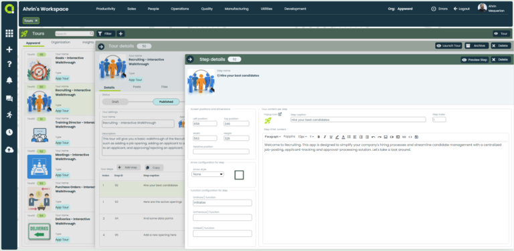
Task: Click the green rocket popup icon
Action: [268, 121]
